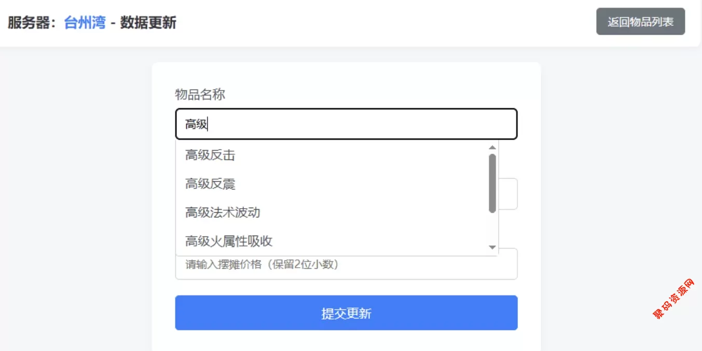
Task: Click the 物品名称 field label
Action: (x=200, y=95)
